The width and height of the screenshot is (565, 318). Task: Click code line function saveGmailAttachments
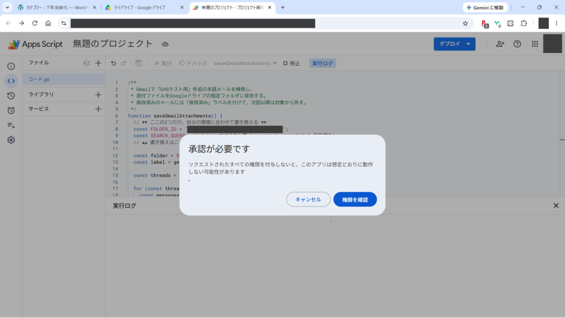[175, 116]
